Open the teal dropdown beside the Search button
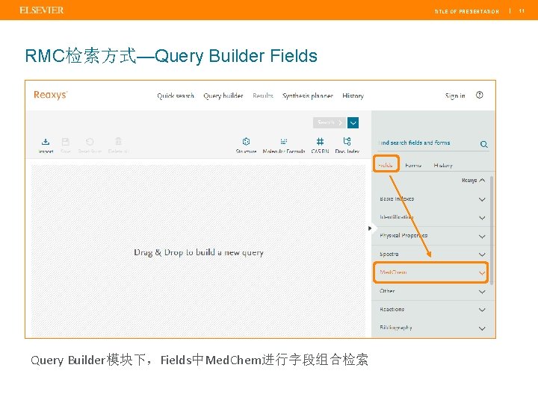The width and height of the screenshot is (538, 403). (x=353, y=122)
